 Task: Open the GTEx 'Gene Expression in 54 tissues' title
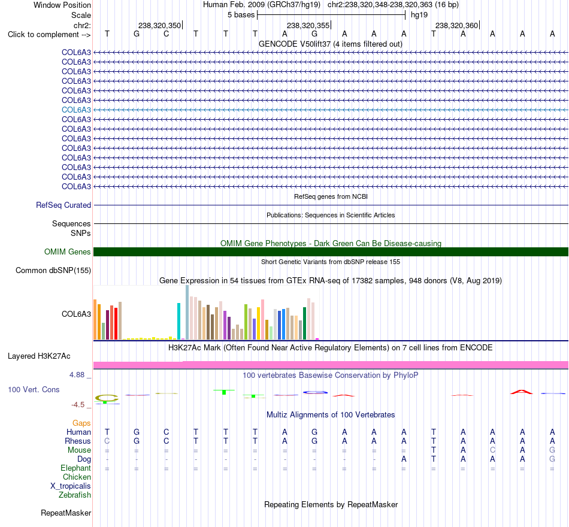click(331, 280)
